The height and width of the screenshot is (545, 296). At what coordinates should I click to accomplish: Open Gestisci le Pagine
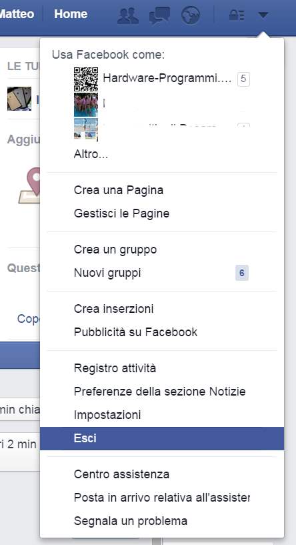click(x=121, y=213)
